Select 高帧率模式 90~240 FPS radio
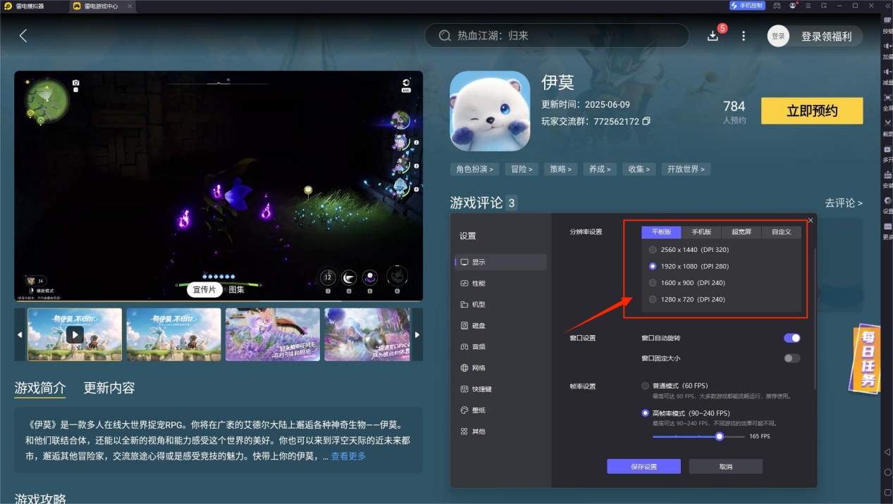This screenshot has width=893, height=504. coord(646,413)
